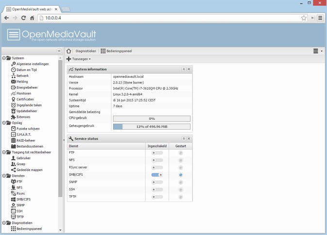Open the Toevoegen dropdown

[x=79, y=59]
